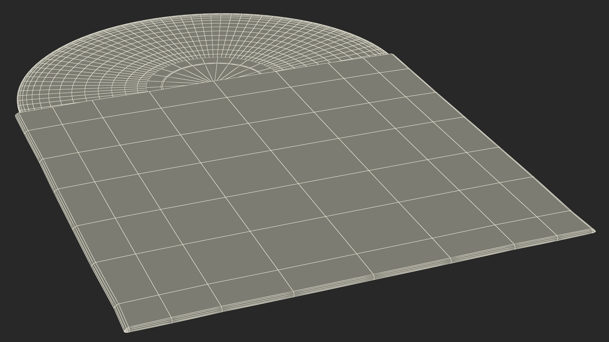The width and height of the screenshot is (609, 342).
Task: Click the top apex of the semicircular mesh
Action: 222,14
